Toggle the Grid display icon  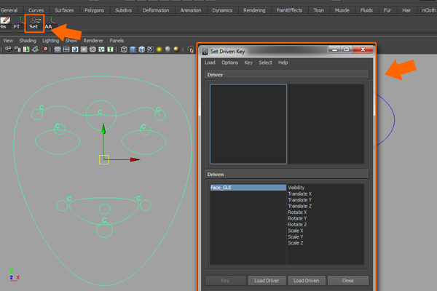pyautogui.click(x=58, y=49)
